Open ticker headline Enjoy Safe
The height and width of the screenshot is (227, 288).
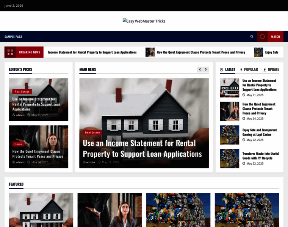[272, 52]
